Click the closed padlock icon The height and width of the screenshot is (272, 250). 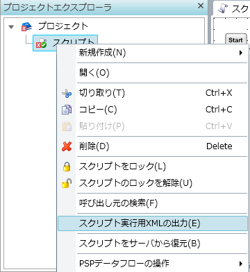[x=67, y=167]
